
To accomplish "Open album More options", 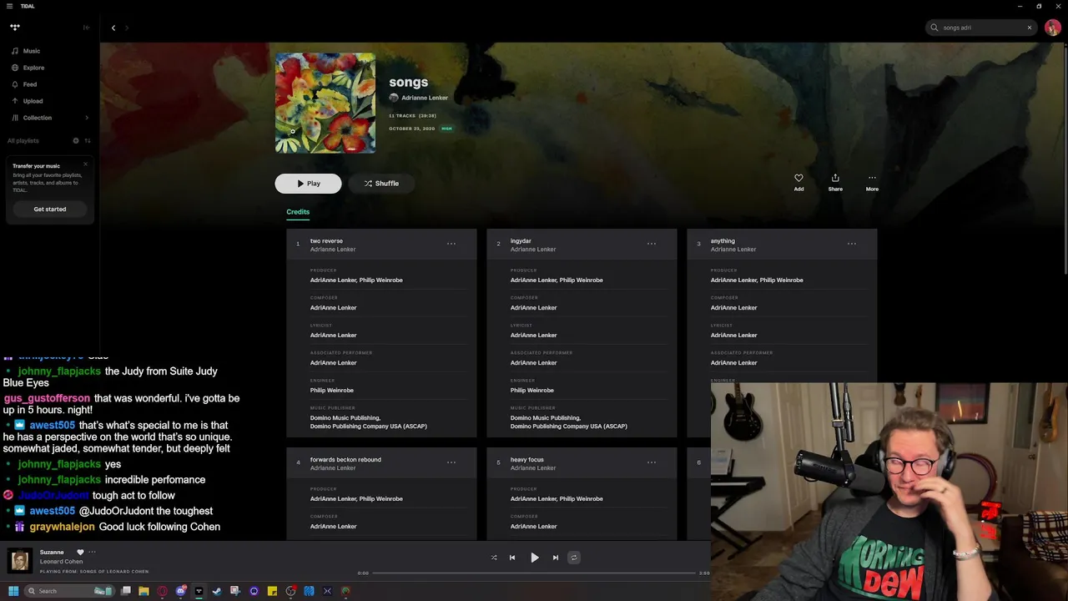I will click(872, 182).
